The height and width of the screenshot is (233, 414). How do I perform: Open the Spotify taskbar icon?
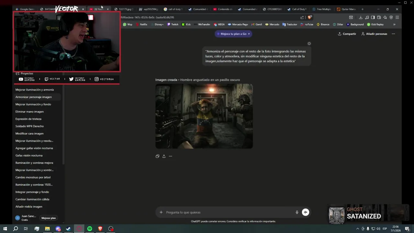tap(90, 229)
